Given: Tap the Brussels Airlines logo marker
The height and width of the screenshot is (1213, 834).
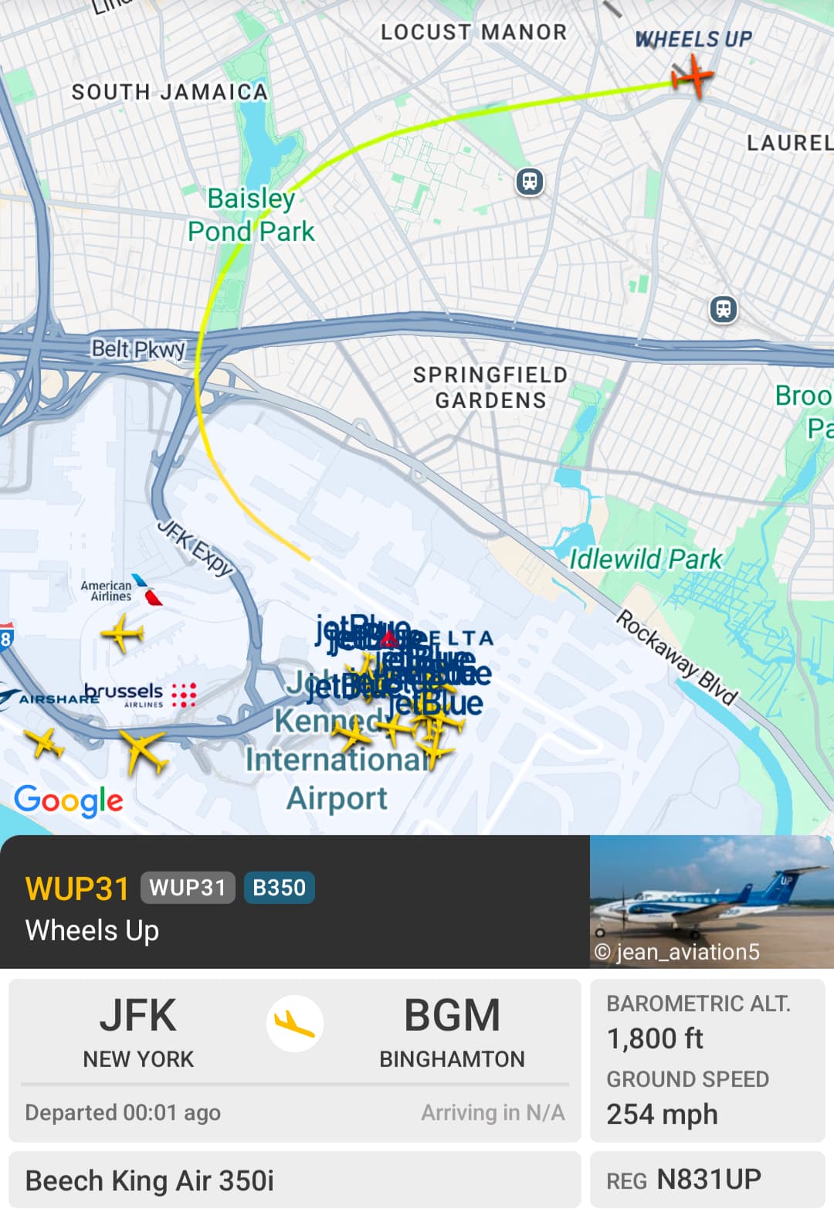Looking at the screenshot, I should tap(140, 694).
